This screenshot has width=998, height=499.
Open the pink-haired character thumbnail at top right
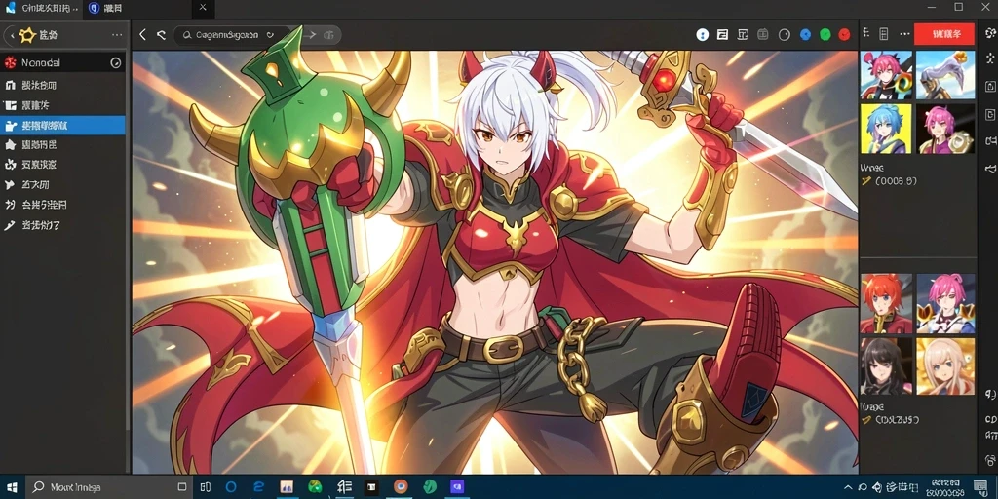[886, 75]
